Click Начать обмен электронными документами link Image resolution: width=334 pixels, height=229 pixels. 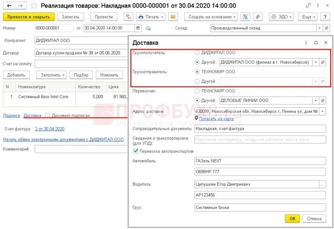63,139
